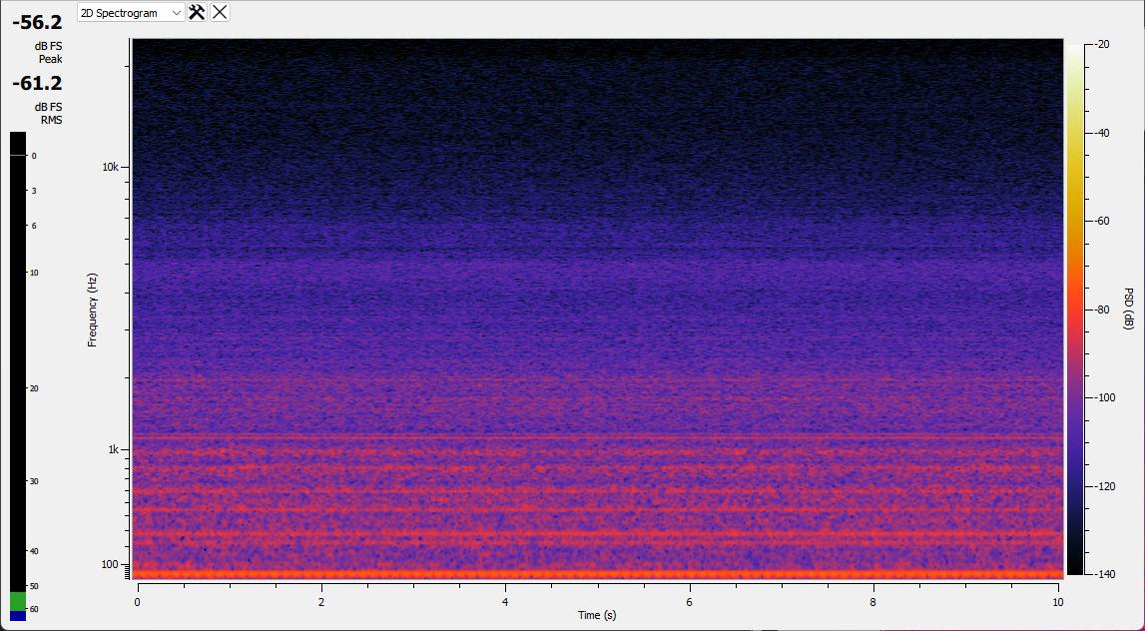This screenshot has height=631, width=1145.
Task: Click the 6 second time tick label
Action: tap(690, 602)
